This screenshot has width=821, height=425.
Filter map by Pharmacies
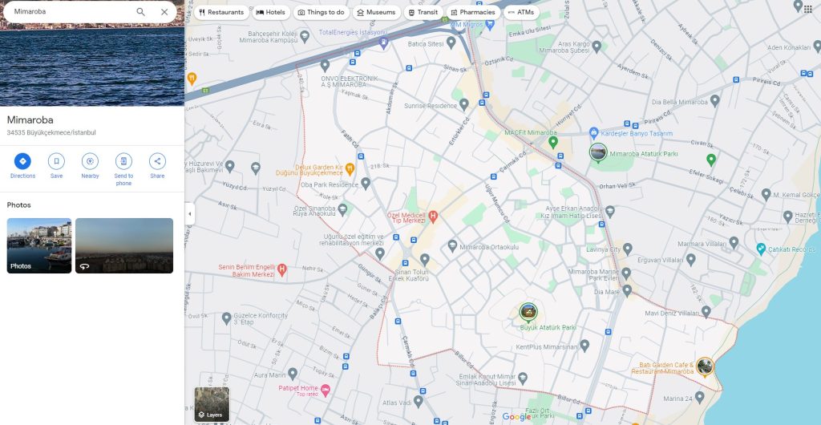click(x=473, y=13)
